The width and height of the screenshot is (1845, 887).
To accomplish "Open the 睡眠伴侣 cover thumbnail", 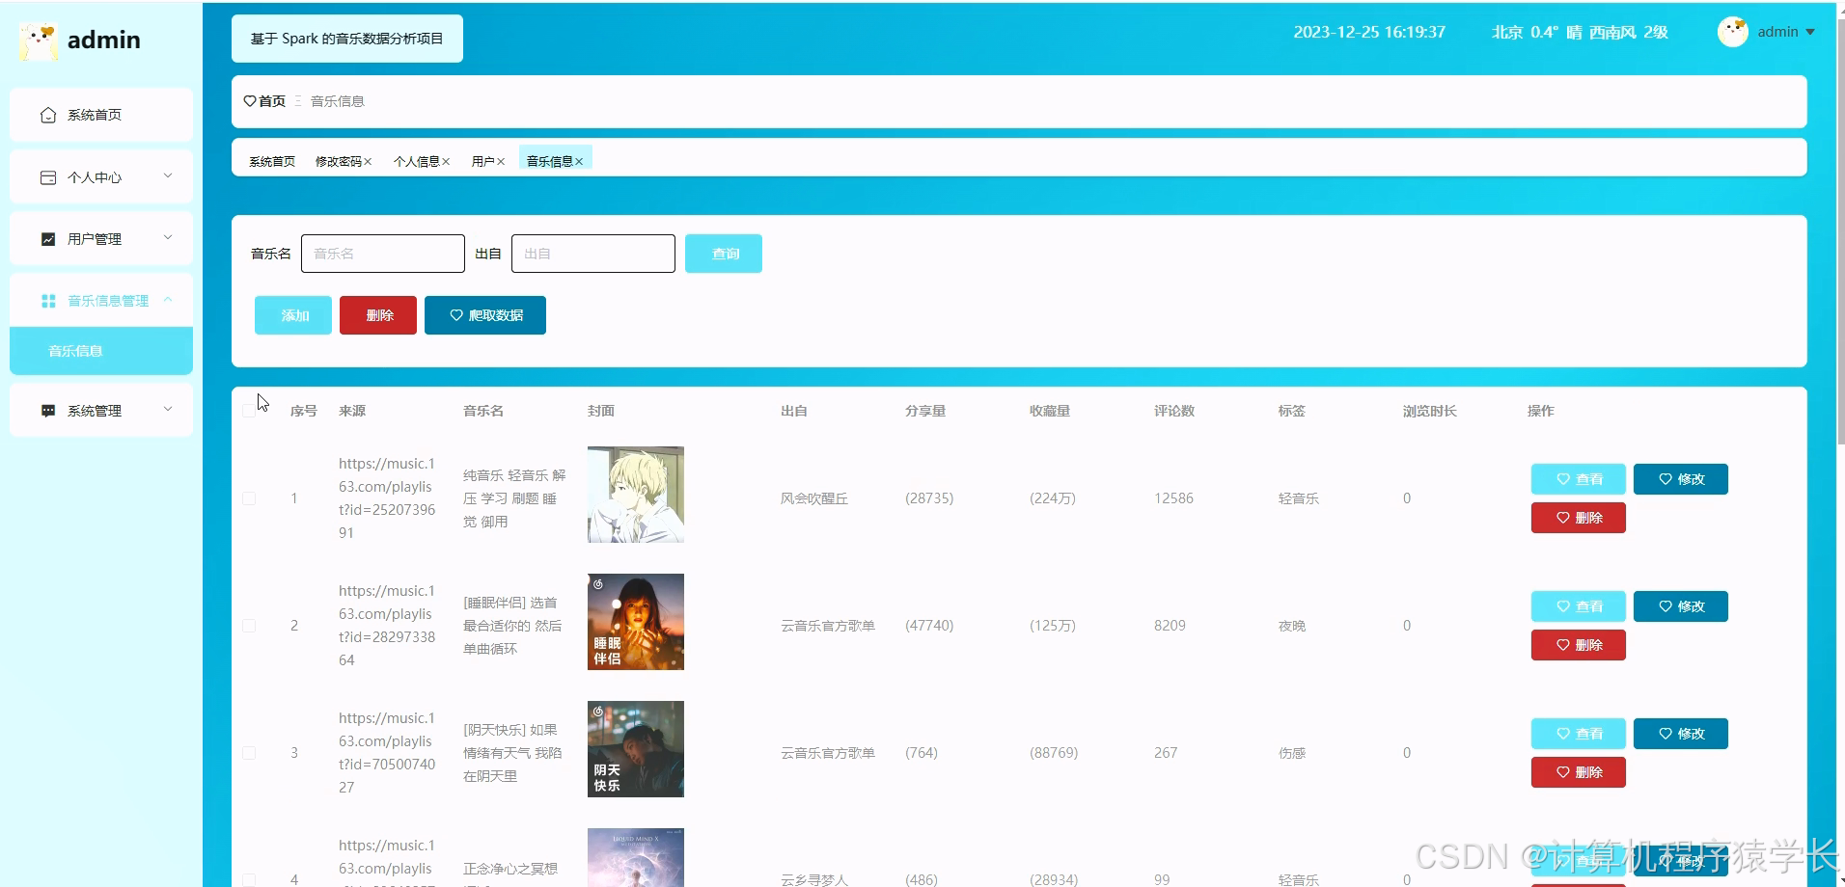I will (x=636, y=622).
